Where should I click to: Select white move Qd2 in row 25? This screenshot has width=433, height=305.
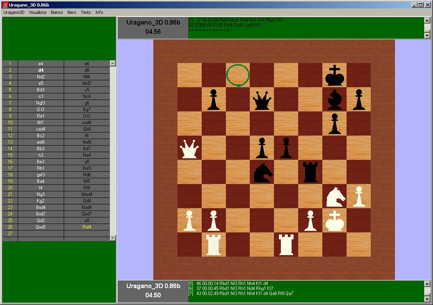click(x=41, y=220)
